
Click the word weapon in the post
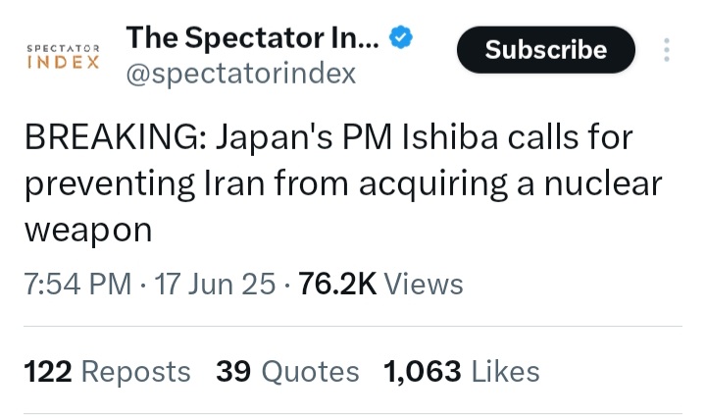click(88, 232)
